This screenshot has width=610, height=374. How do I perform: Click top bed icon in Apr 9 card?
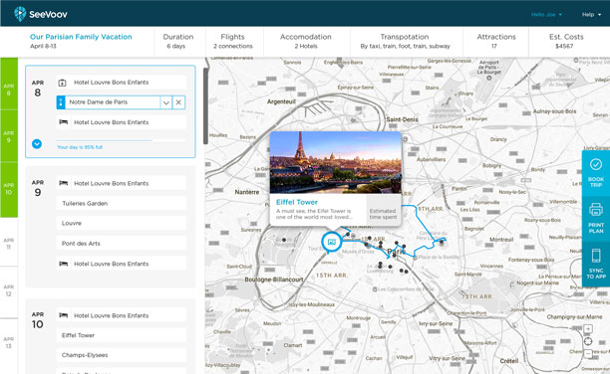pyautogui.click(x=64, y=183)
